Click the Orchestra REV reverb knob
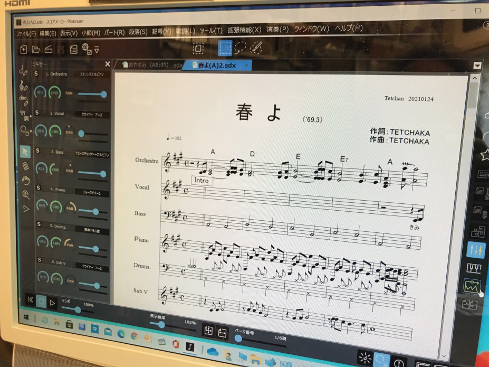The width and height of the screenshot is (489, 367). (x=40, y=92)
